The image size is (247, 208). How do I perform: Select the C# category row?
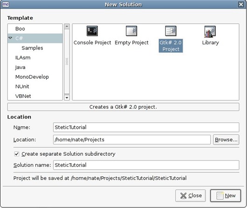click(35, 38)
